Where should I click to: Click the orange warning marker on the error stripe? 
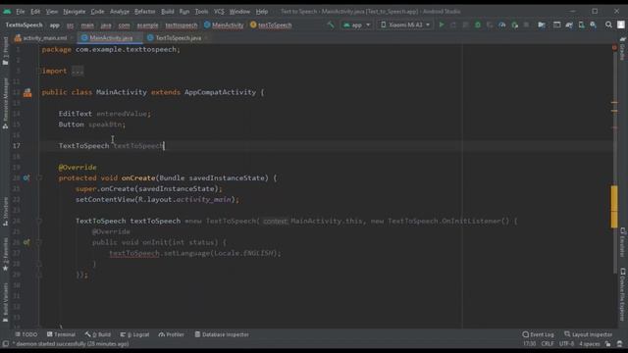[x=614, y=103]
